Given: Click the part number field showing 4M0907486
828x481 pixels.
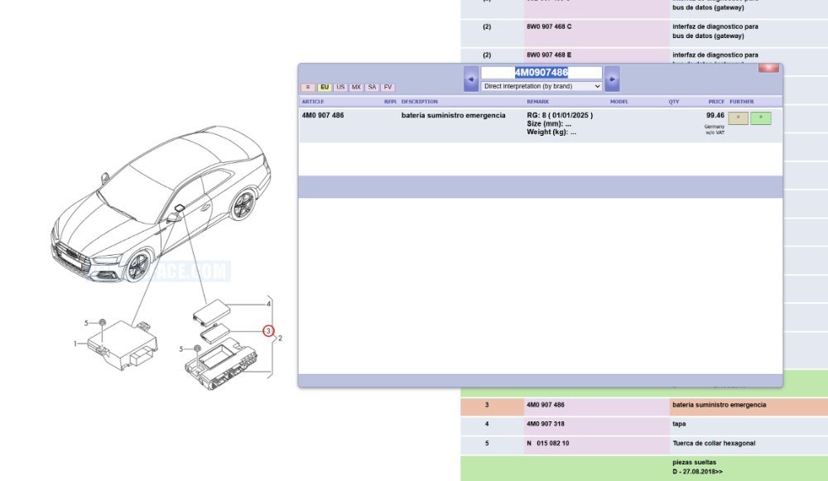Looking at the screenshot, I should coord(542,72).
